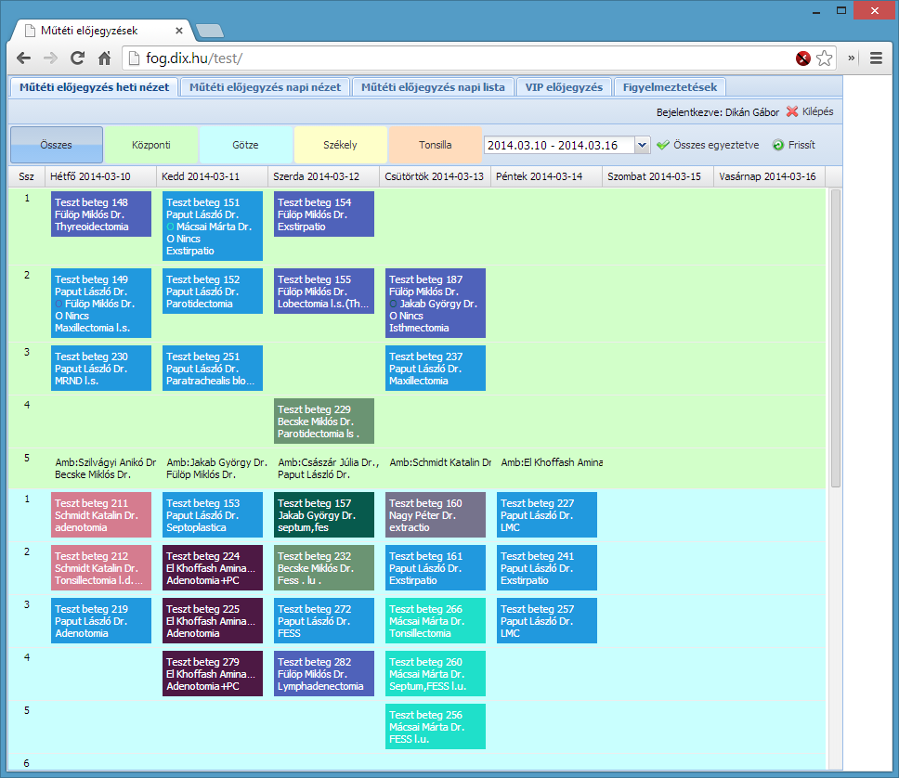899x778 pixels.
Task: Click the red X Kilépés icon
Action: pyautogui.click(x=792, y=111)
